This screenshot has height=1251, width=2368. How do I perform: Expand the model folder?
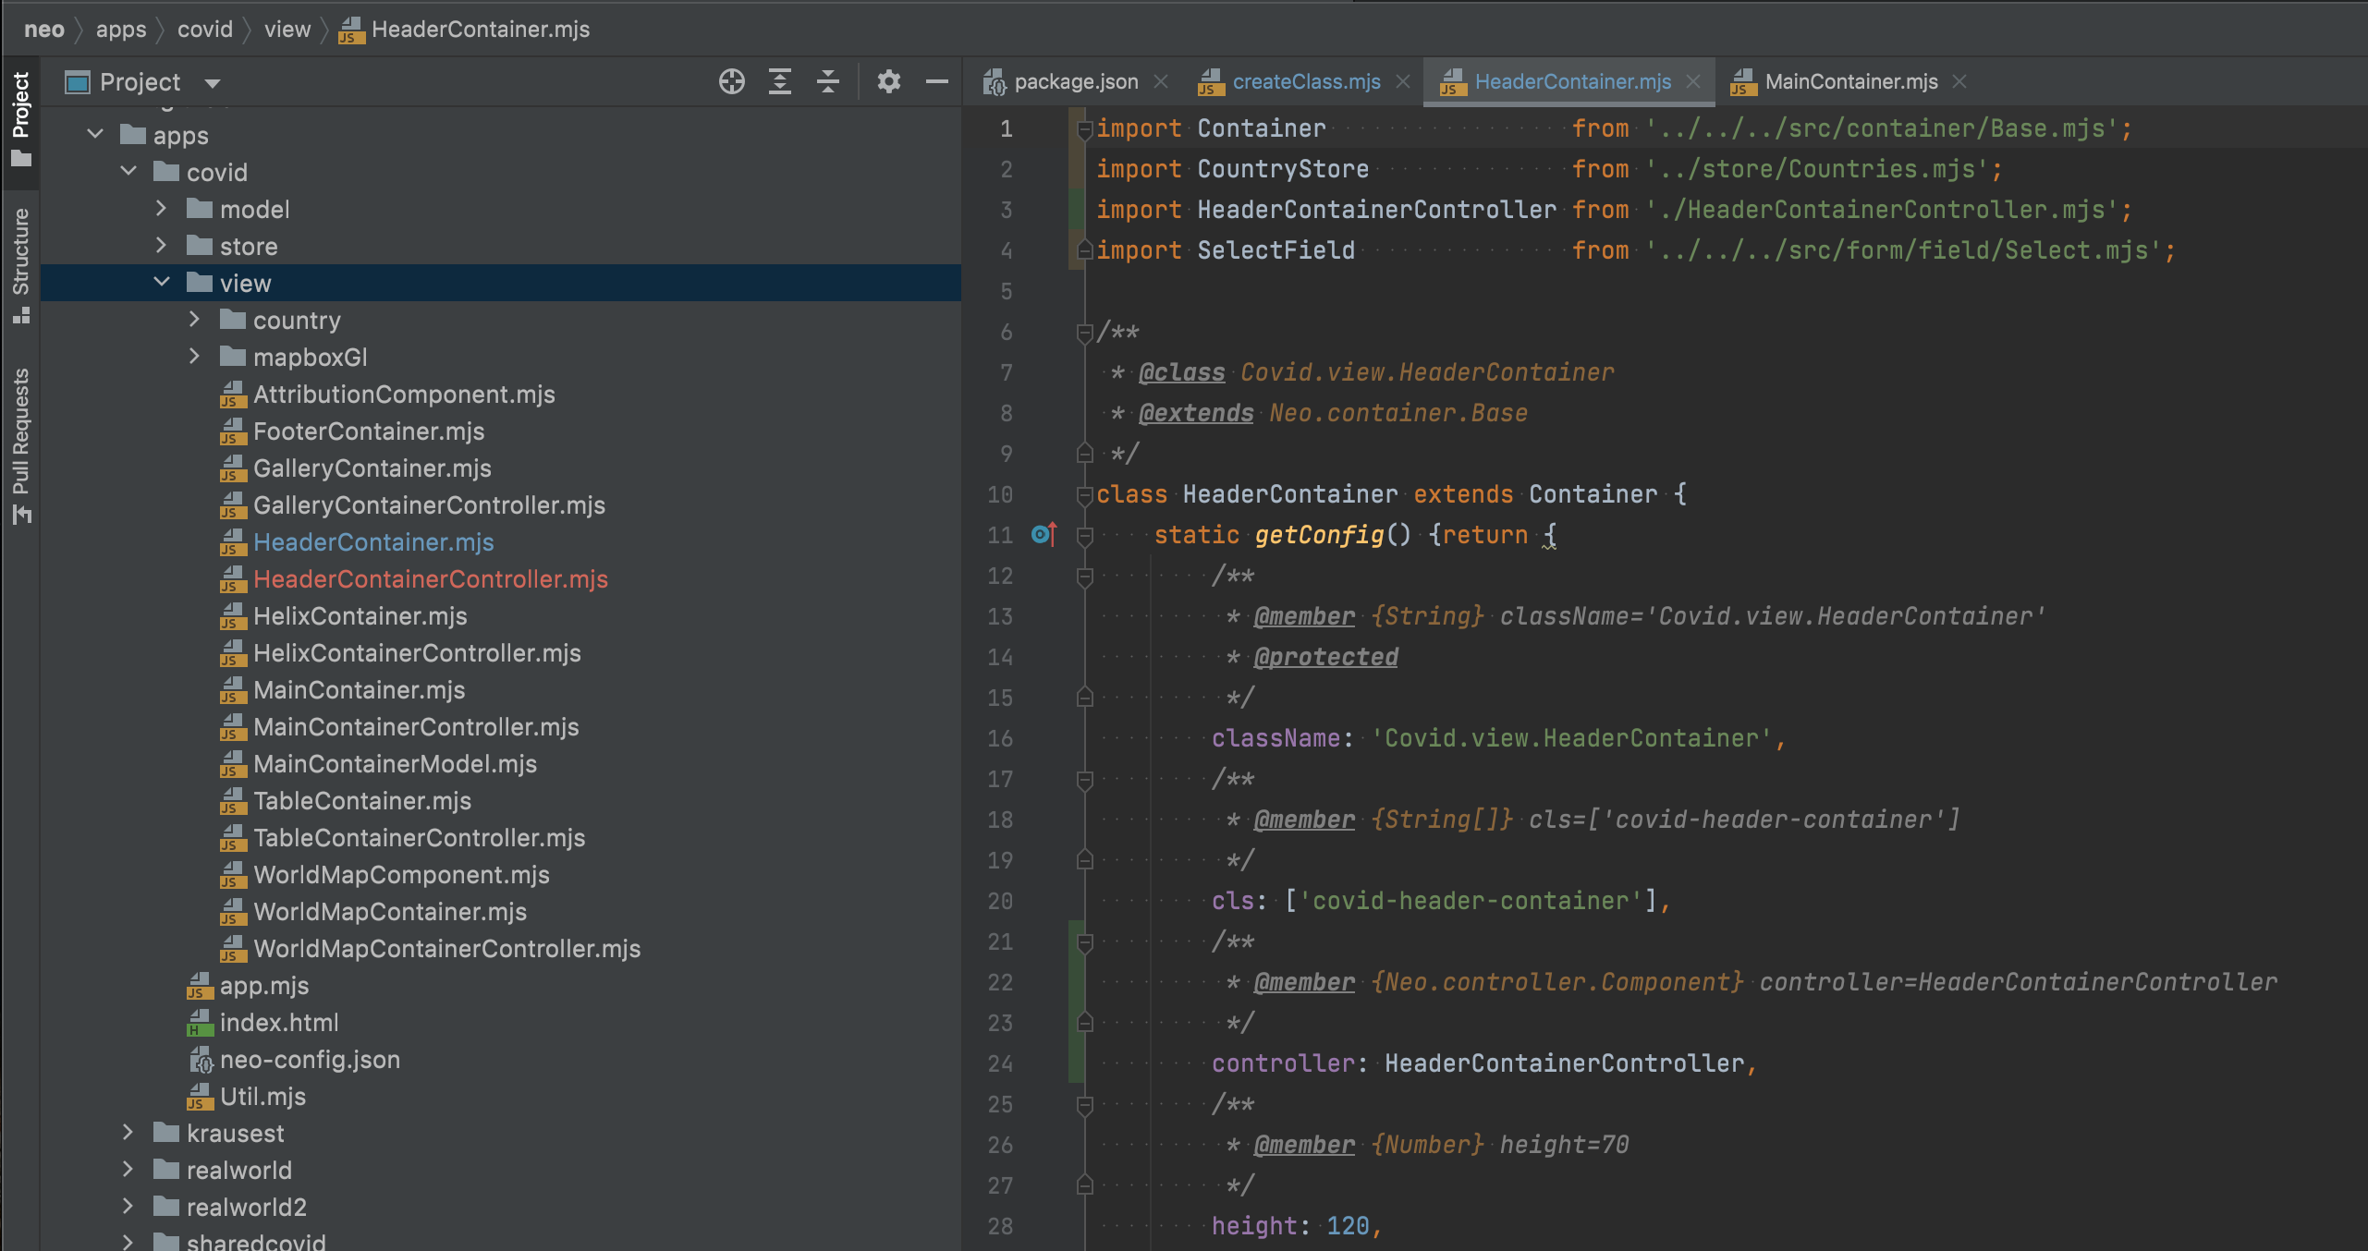[161, 209]
